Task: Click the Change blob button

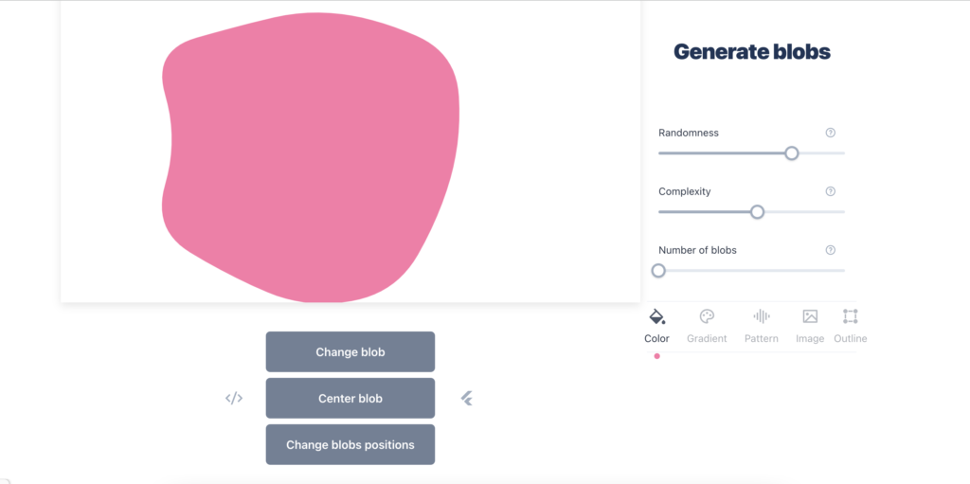Action: 350,351
